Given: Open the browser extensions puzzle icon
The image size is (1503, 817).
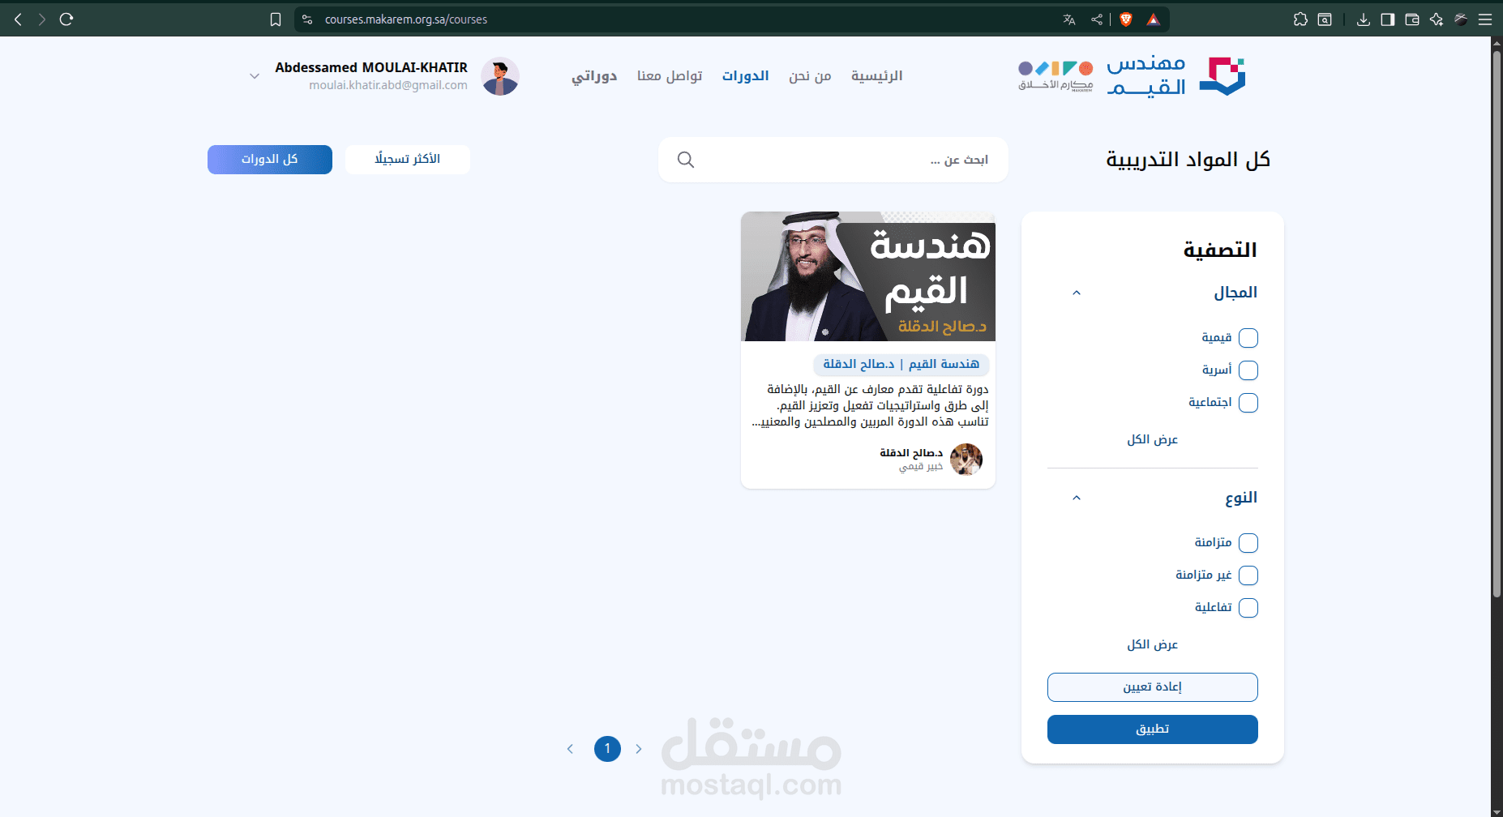Looking at the screenshot, I should (1300, 19).
